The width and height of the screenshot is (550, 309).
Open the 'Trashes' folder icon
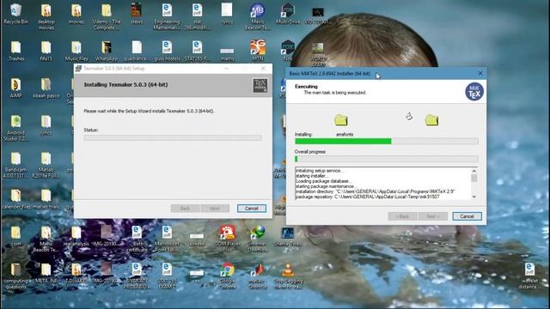pyautogui.click(x=16, y=51)
